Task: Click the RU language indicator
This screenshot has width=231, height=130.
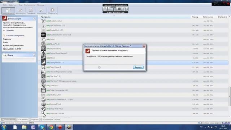Action: (201, 127)
